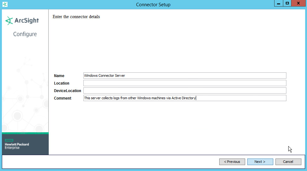Viewport: 307px width, 171px height.
Task: Click the Name field label
Action: pos(59,76)
